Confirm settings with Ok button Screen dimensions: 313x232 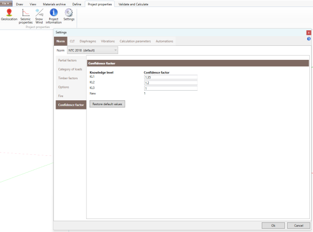click(x=273, y=226)
